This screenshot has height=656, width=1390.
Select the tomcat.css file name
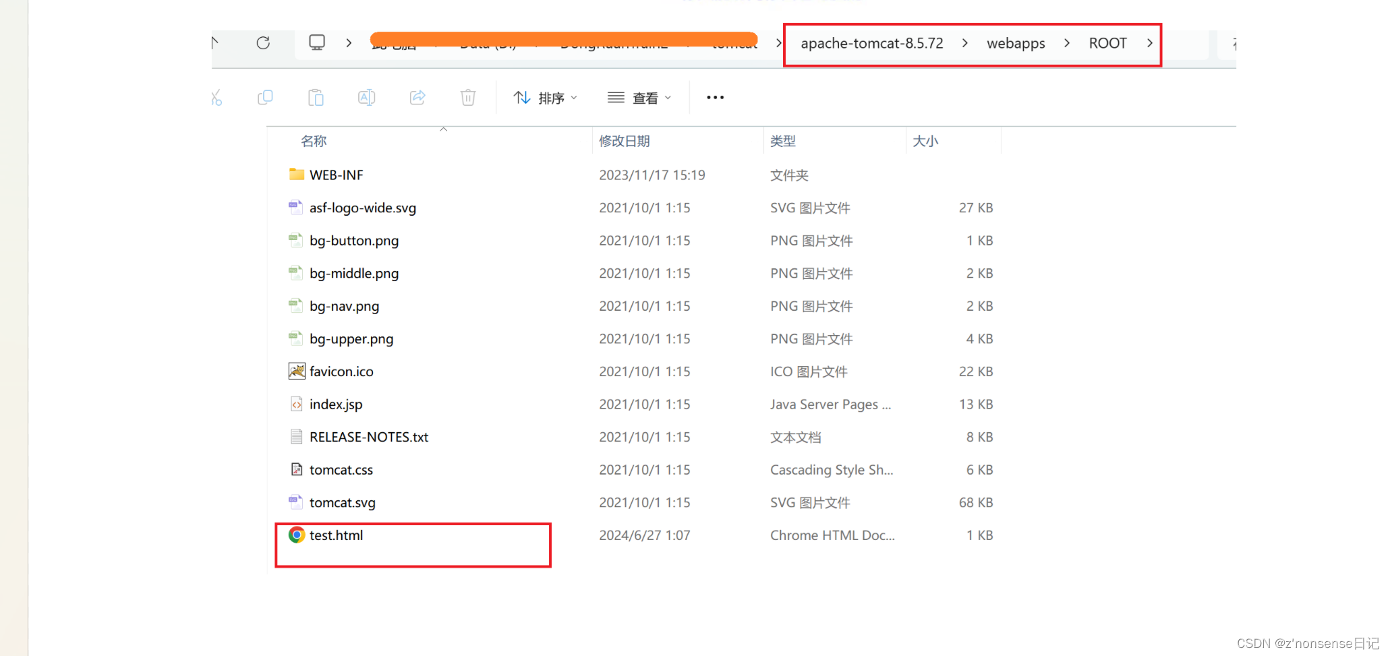click(341, 469)
